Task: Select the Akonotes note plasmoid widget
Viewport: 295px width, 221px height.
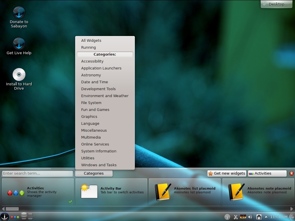Action: (x=258, y=192)
